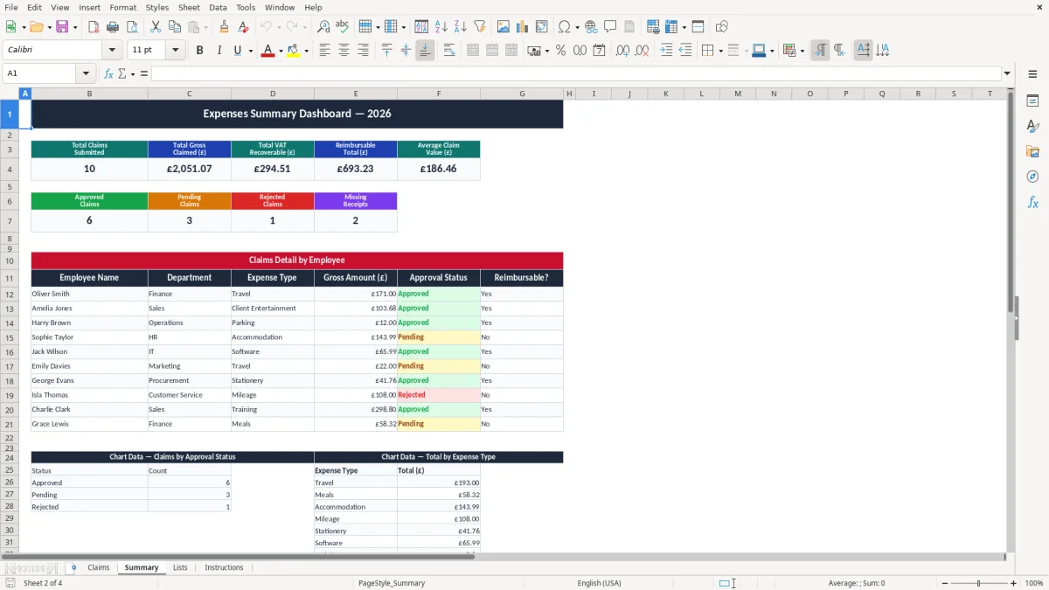Screen dimensions: 1049x590
Task: Adjust the zoom slider in status bar
Action: [978, 583]
